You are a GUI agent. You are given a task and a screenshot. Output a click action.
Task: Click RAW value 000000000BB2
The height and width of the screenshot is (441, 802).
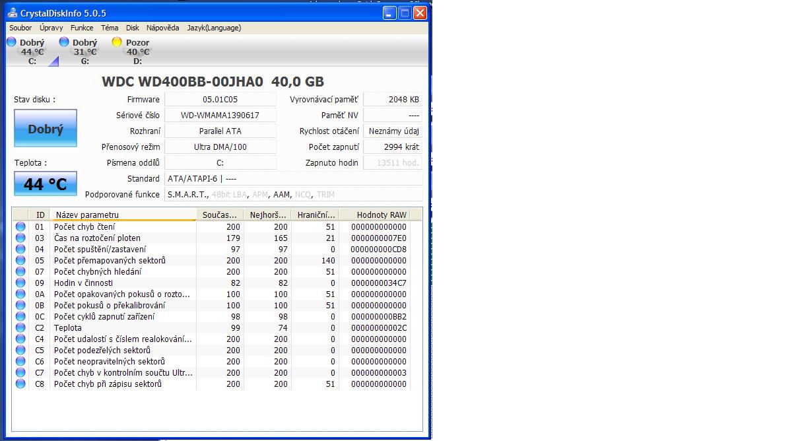[x=379, y=316]
